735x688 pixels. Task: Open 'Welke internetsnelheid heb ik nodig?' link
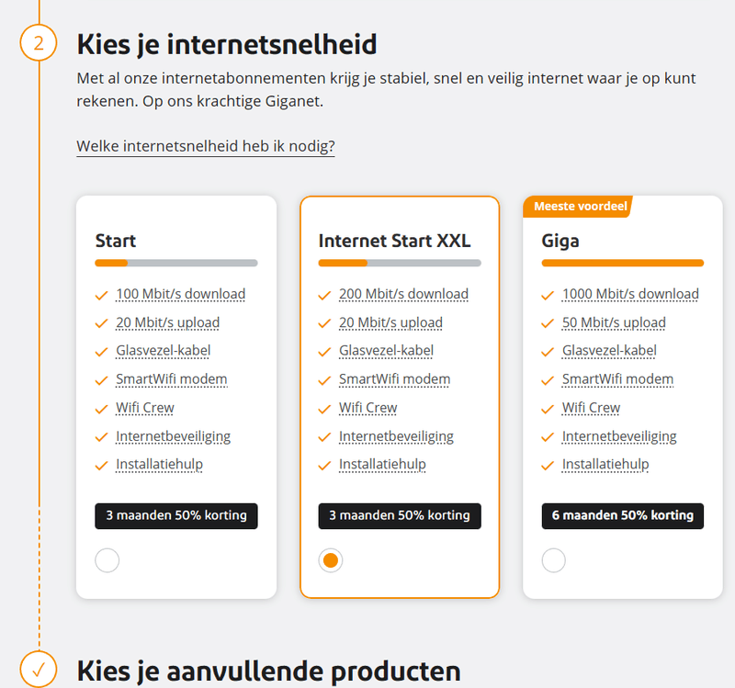pos(205,146)
